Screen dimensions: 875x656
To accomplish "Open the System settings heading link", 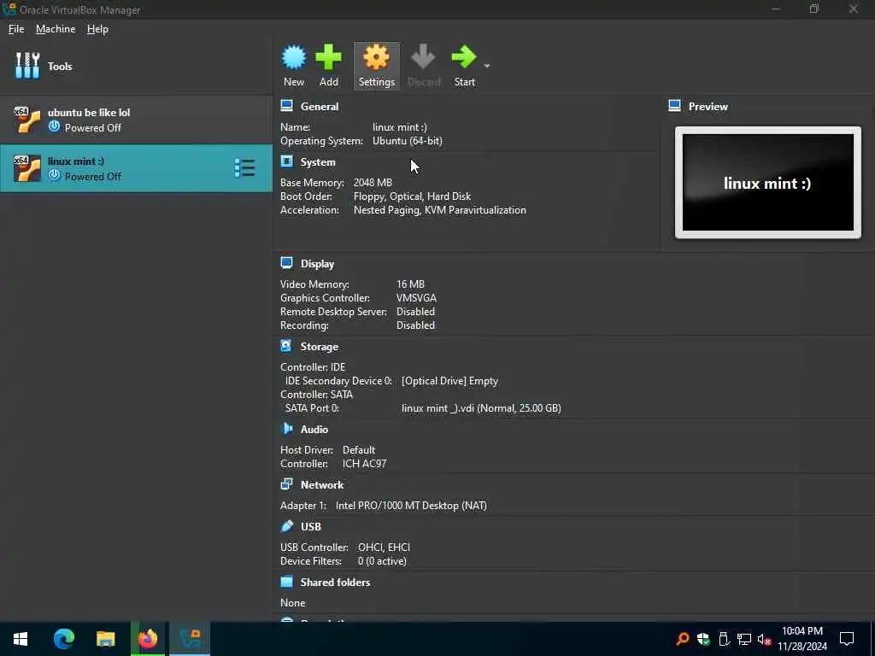I will point(318,162).
